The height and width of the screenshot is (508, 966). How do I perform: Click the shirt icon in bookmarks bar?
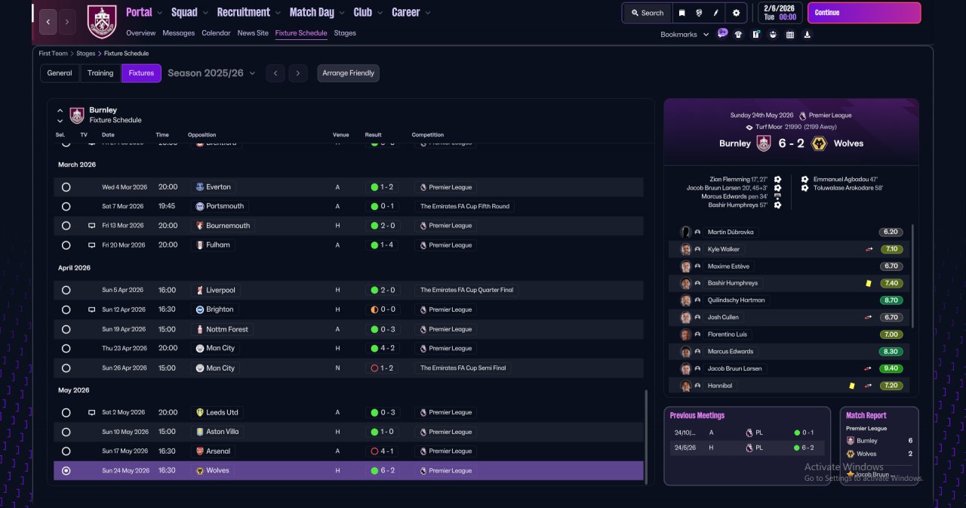[738, 34]
